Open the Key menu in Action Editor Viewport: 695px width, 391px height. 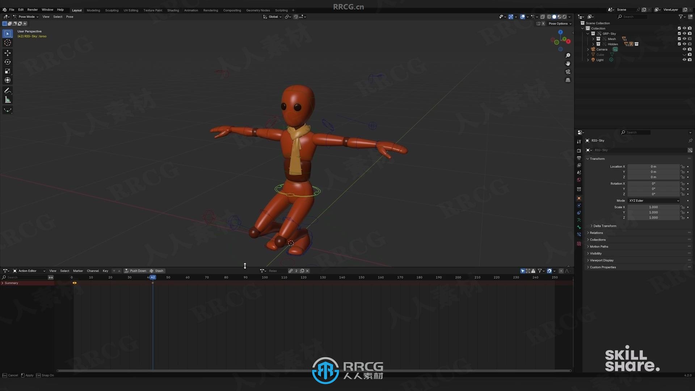[x=105, y=271]
